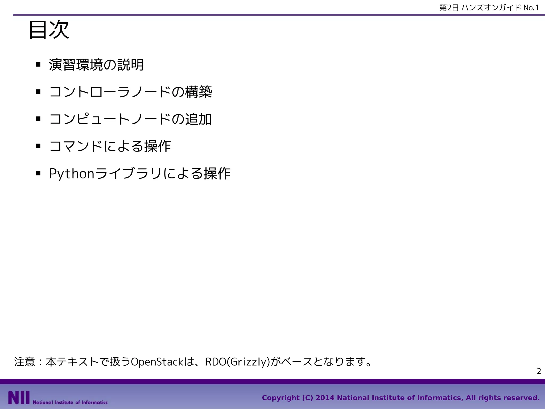
Task: Select the Pythonライブラリによる操作 item
Action: [x=139, y=174]
